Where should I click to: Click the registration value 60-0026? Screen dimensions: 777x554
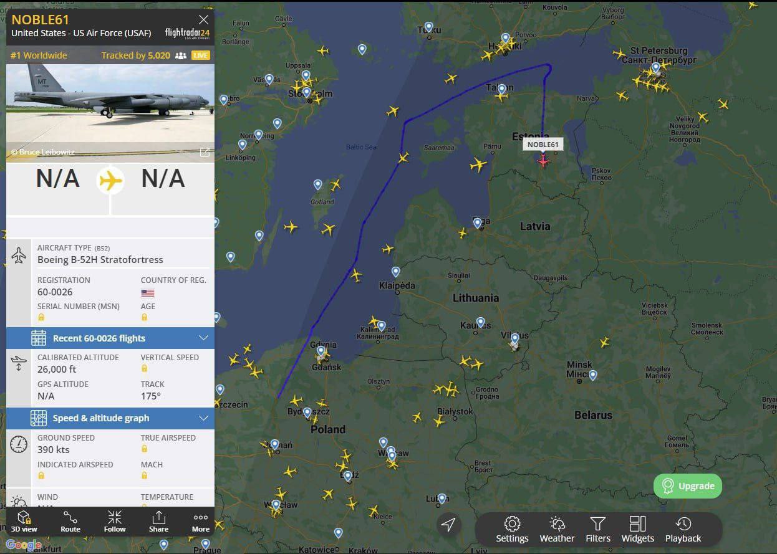[x=55, y=292]
